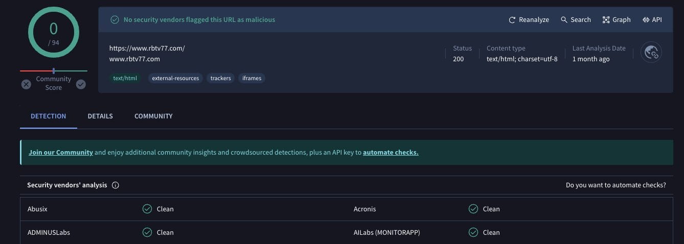Image resolution: width=684 pixels, height=244 pixels.
Task: Click the Join our Community link
Action: [61, 153]
